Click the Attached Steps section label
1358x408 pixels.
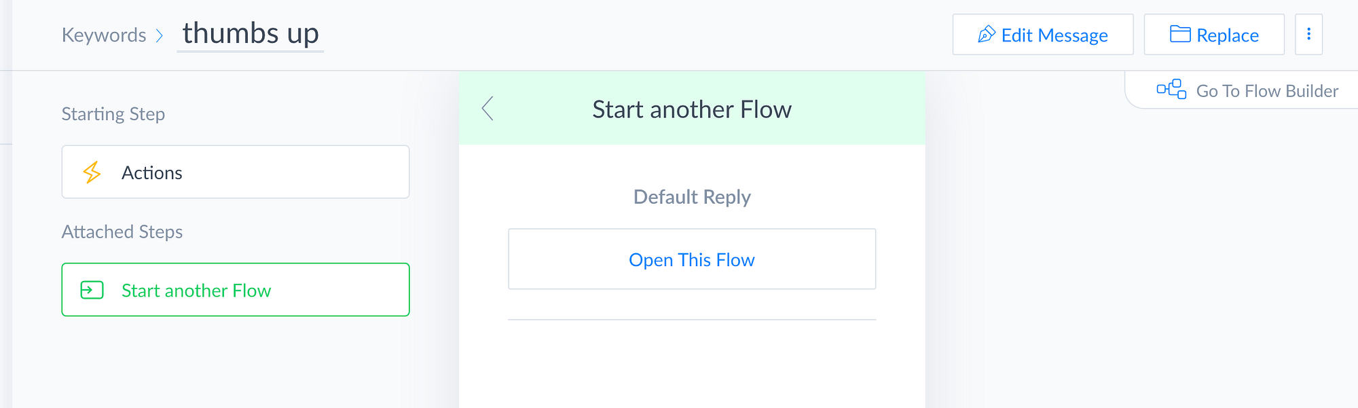coord(122,232)
